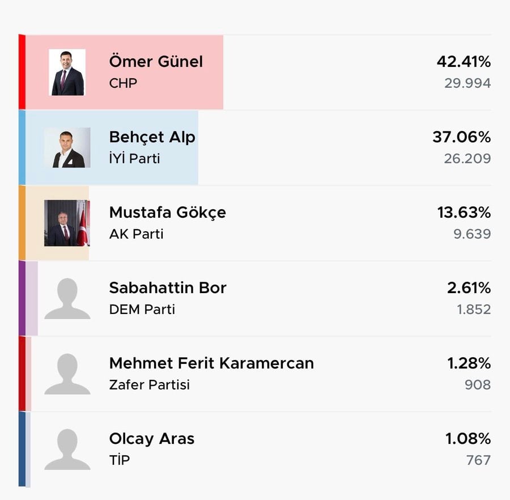Select the Ömer Günel candidate name
510x500 pixels.
point(156,61)
